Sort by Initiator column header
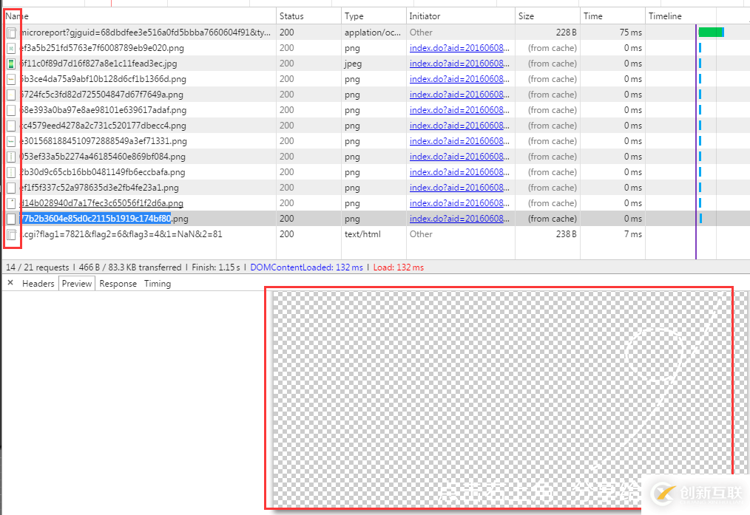This screenshot has width=750, height=515. 460,16
